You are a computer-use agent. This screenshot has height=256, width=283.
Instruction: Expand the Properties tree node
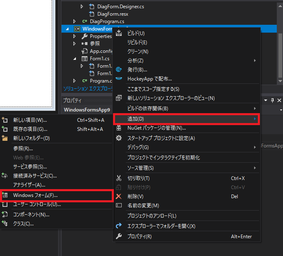74,36
